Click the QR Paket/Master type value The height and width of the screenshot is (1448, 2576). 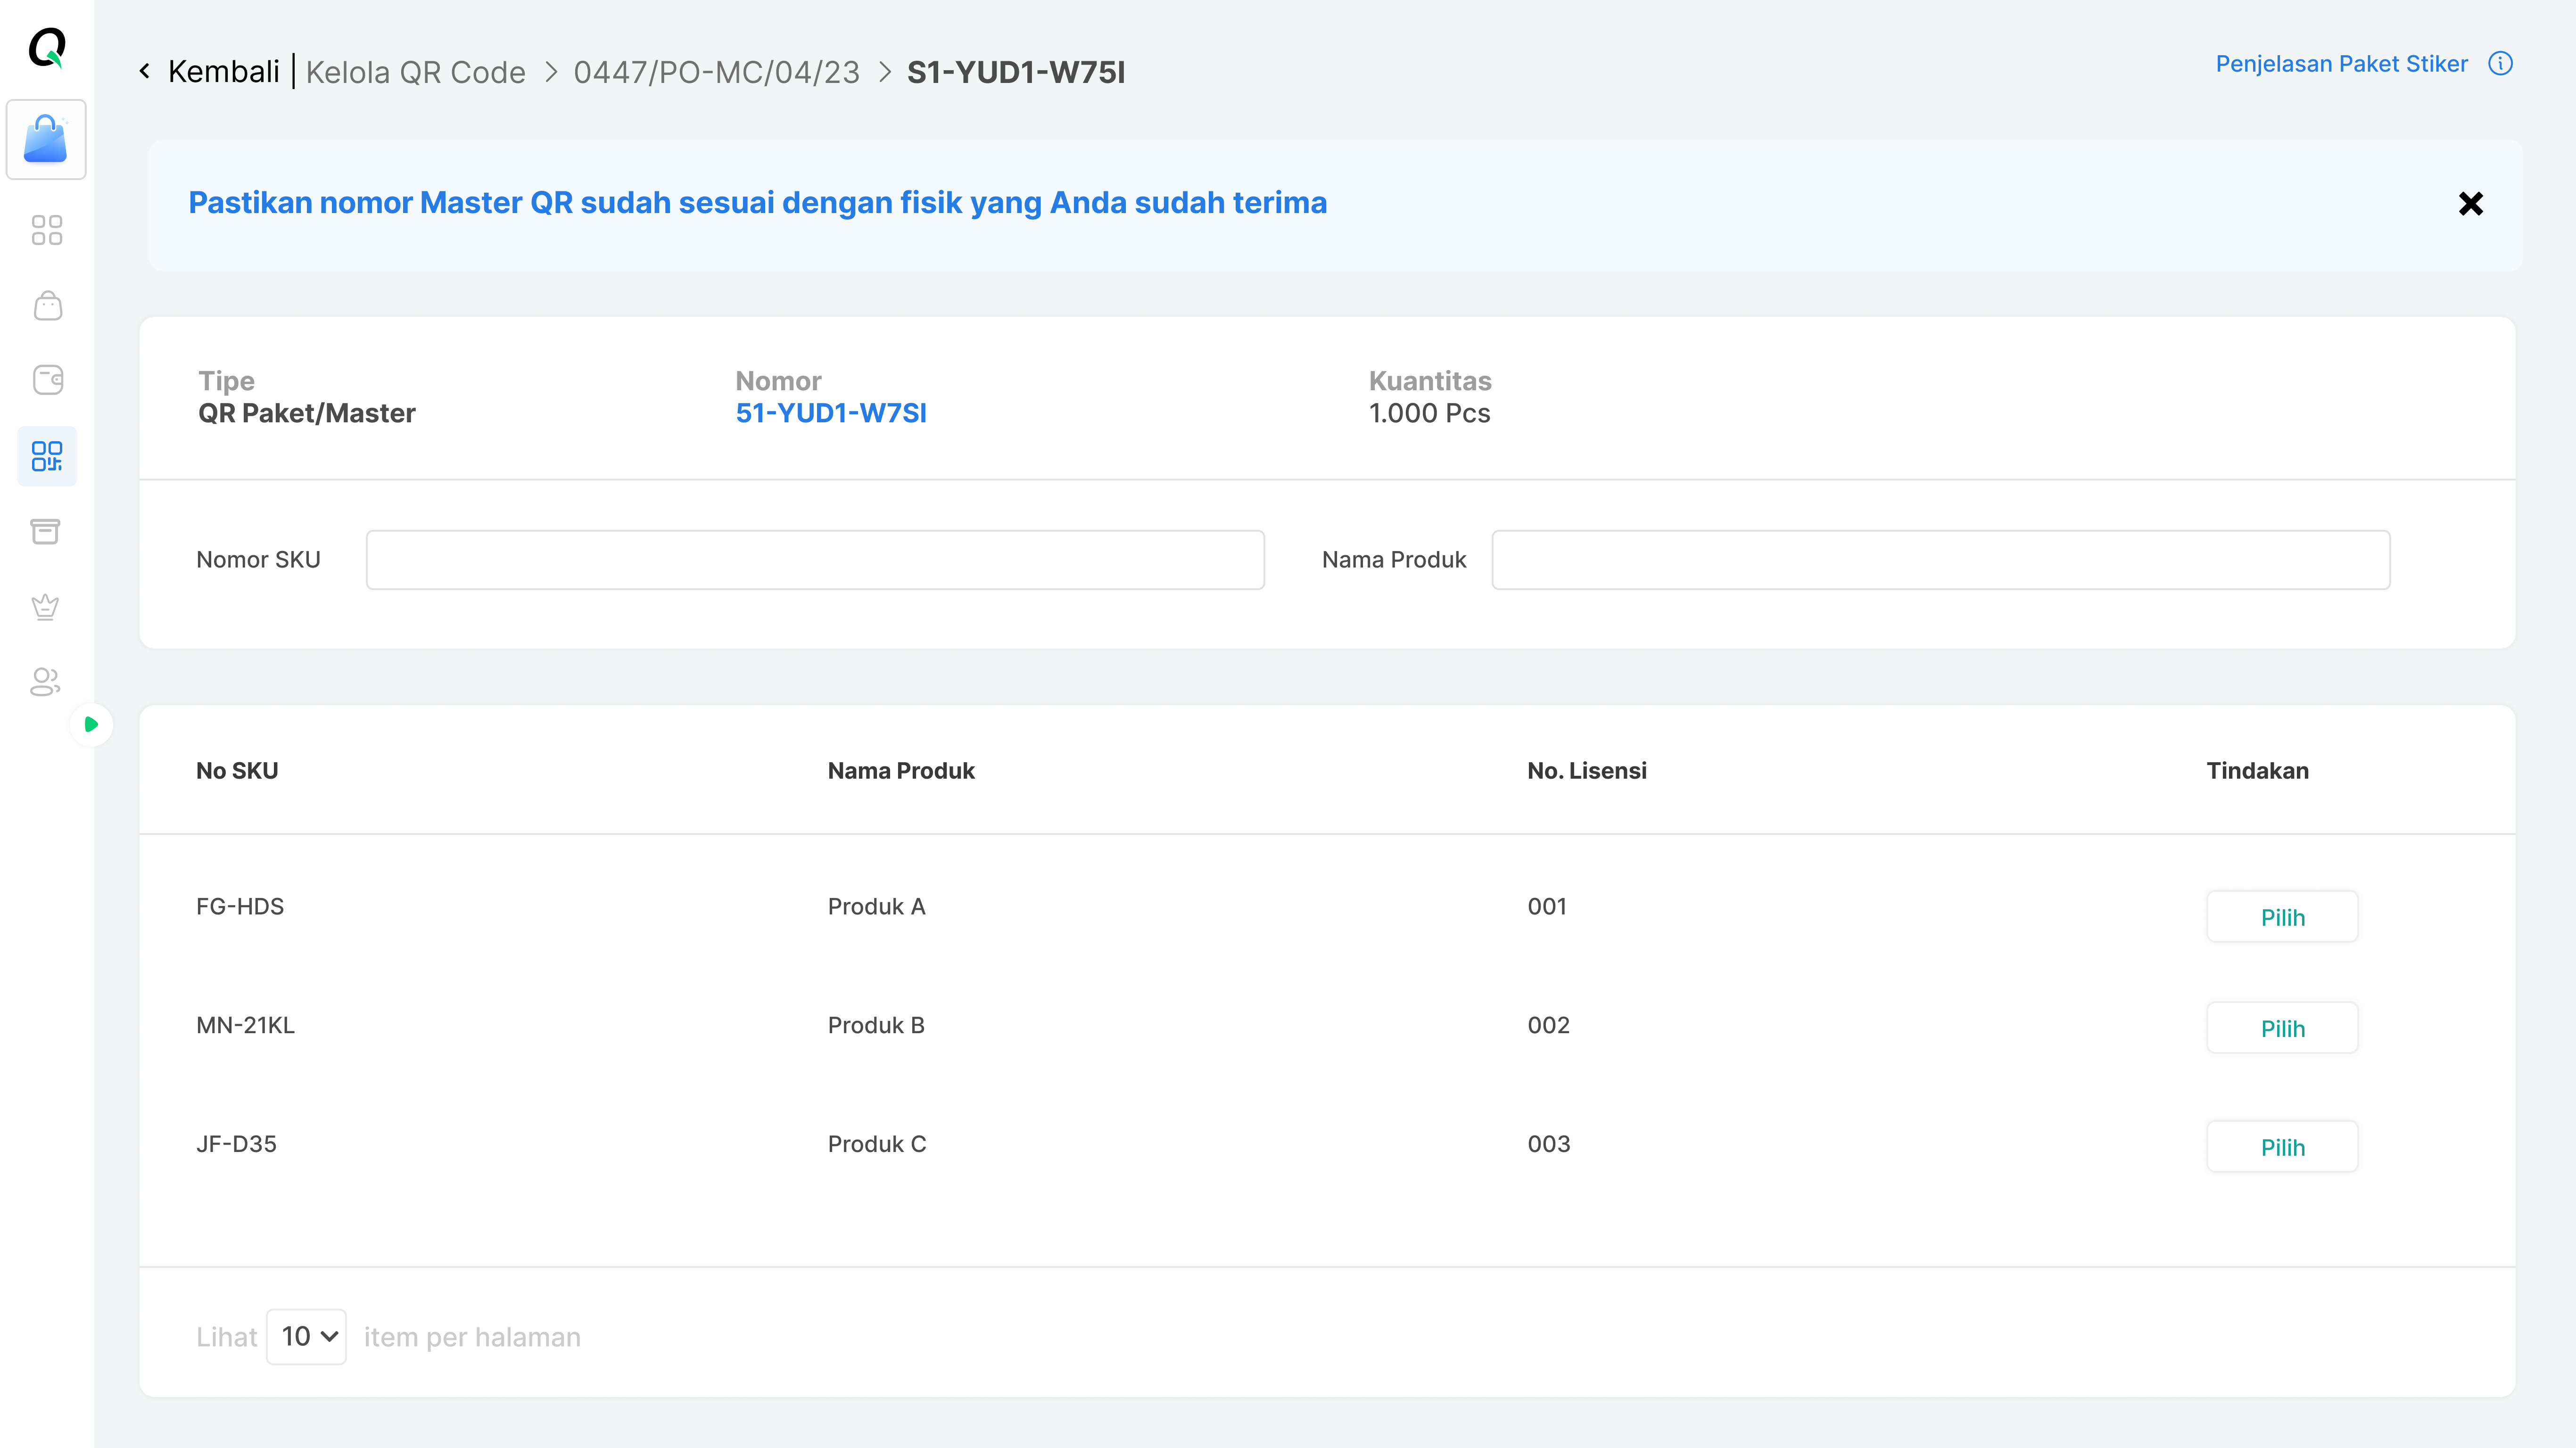306,413
